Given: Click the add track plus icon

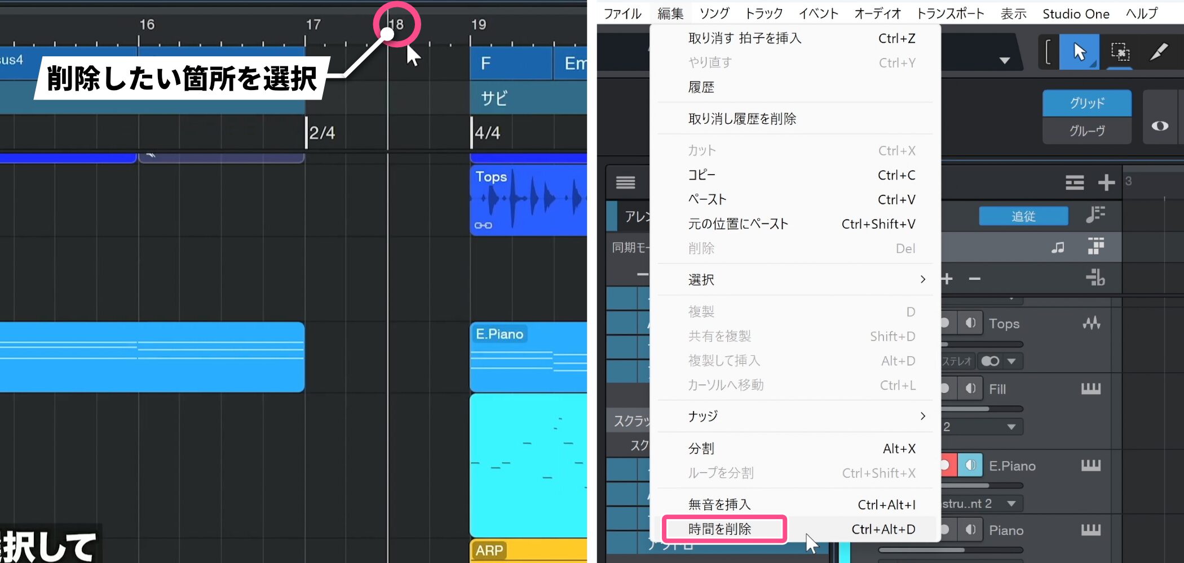Looking at the screenshot, I should [x=1106, y=182].
